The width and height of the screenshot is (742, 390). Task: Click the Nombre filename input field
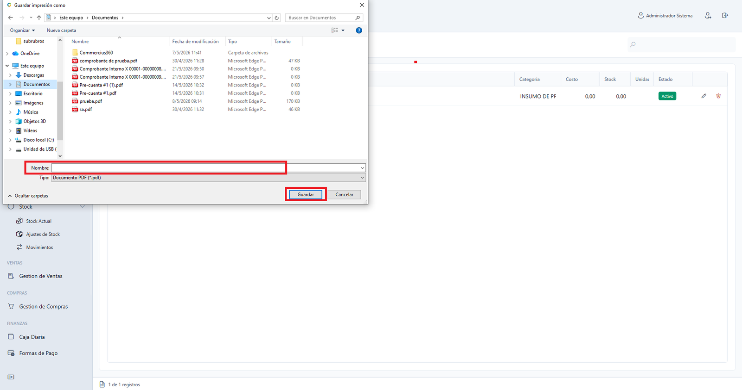click(x=208, y=167)
